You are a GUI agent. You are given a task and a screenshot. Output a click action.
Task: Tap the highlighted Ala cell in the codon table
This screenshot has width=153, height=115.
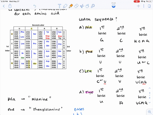(35, 64)
